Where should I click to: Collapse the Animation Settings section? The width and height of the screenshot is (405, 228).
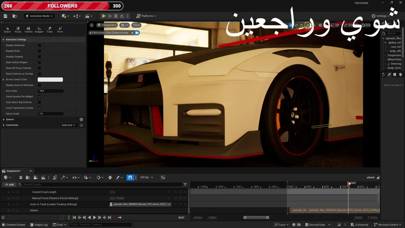tap(3, 40)
